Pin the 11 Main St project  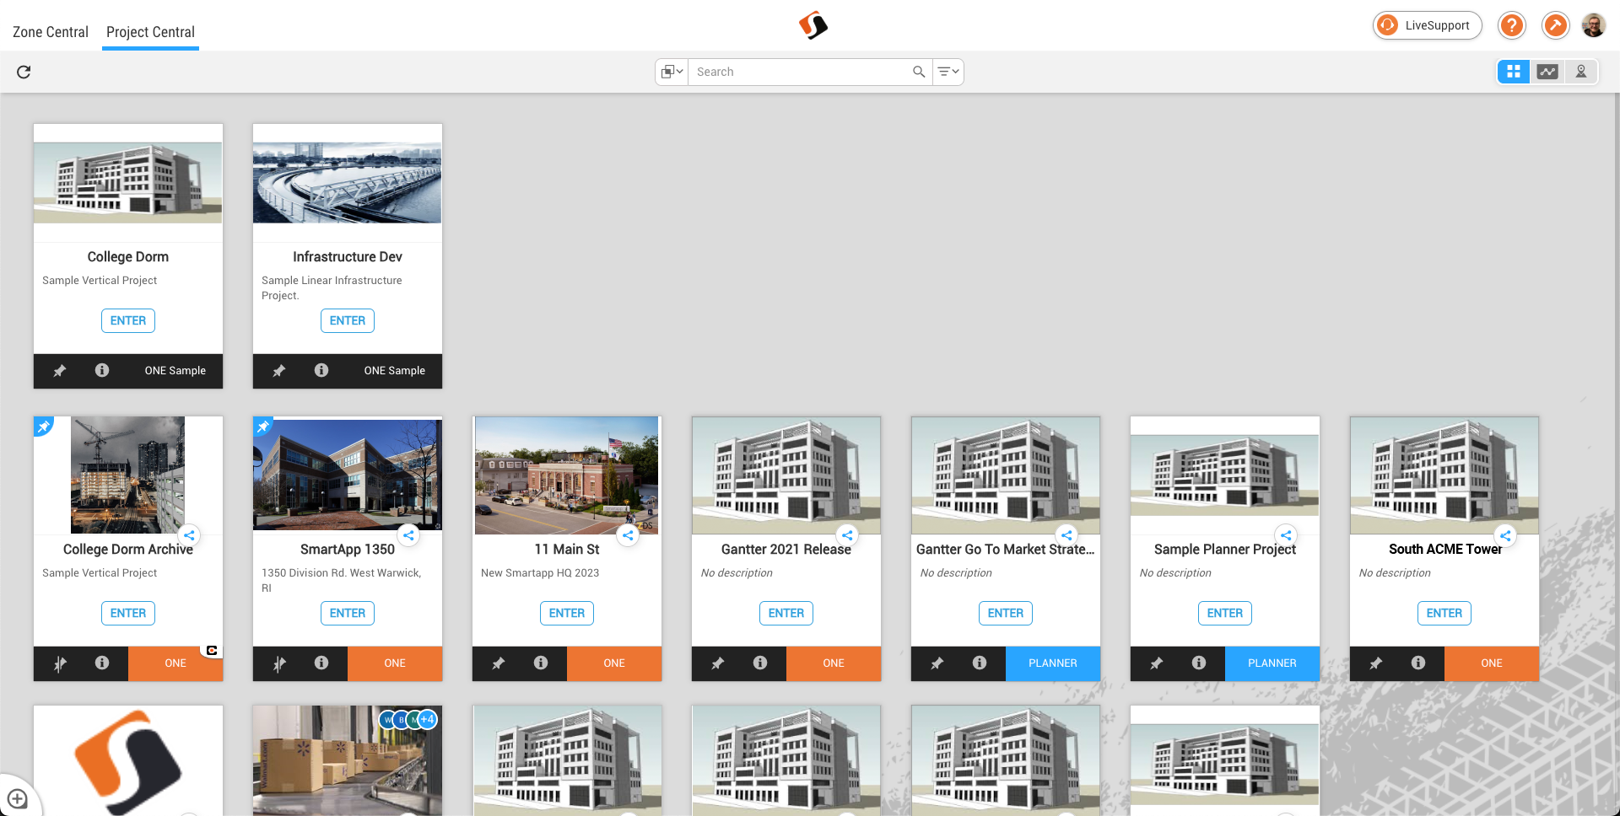499,663
